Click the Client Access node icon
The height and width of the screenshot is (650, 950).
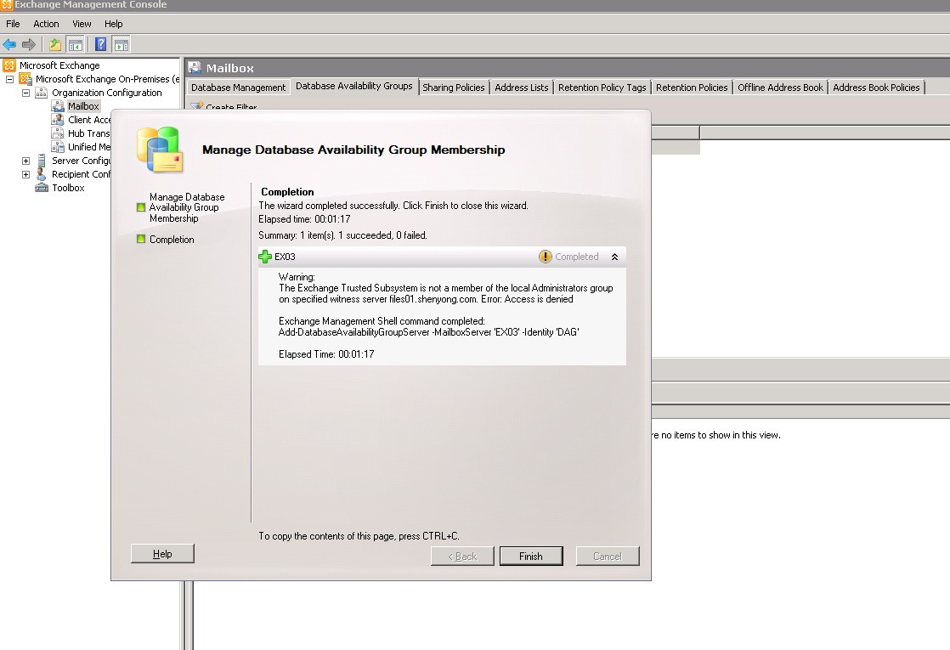coord(58,120)
